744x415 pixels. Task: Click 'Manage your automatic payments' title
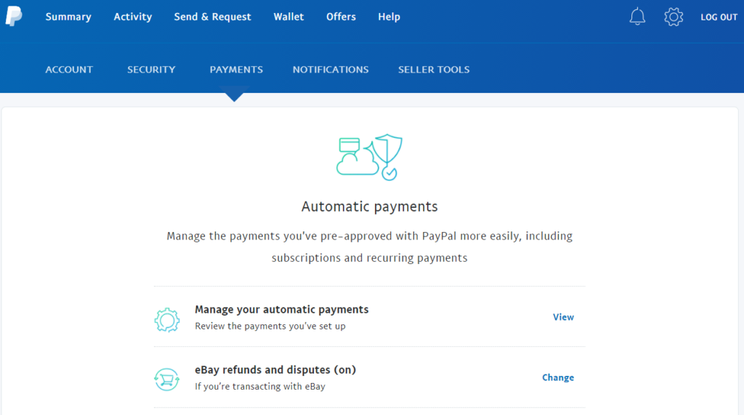coord(281,309)
